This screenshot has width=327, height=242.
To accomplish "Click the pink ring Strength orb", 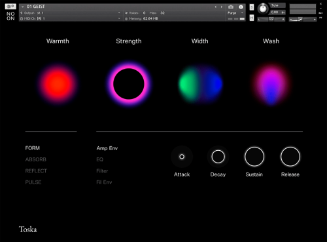I will click(129, 84).
